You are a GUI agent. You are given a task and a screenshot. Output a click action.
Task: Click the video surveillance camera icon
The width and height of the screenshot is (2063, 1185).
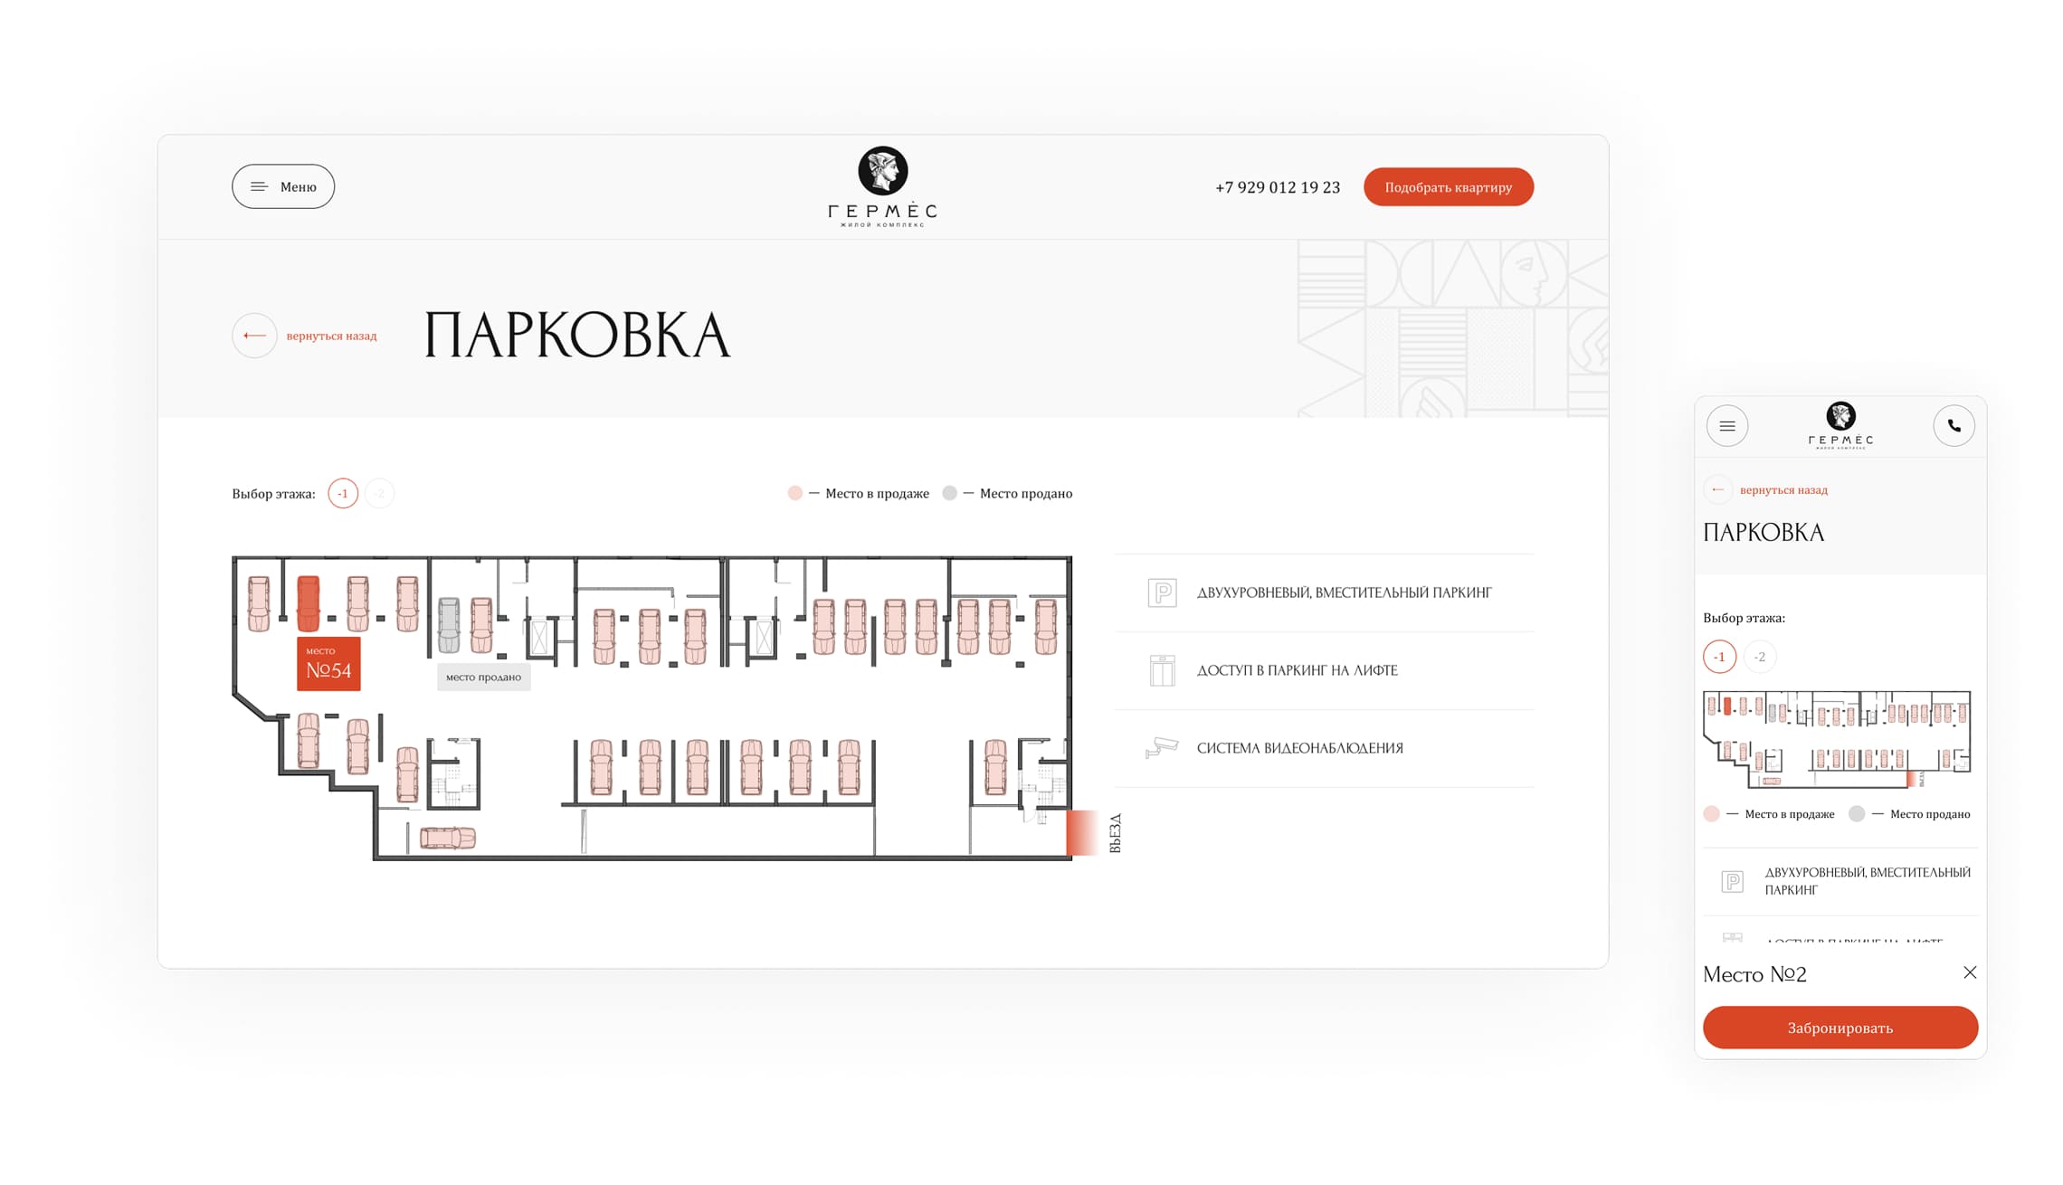click(1162, 748)
